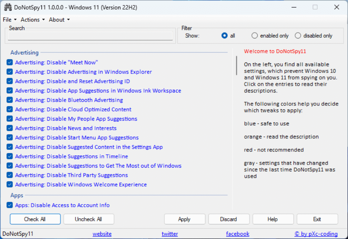This screenshot has height=239, width=348.
Task: Toggle Disable Windows Welcome Experience checkbox
Action: tap(10, 185)
